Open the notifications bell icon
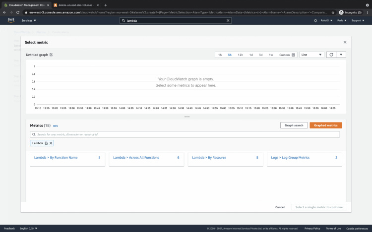 315,21
